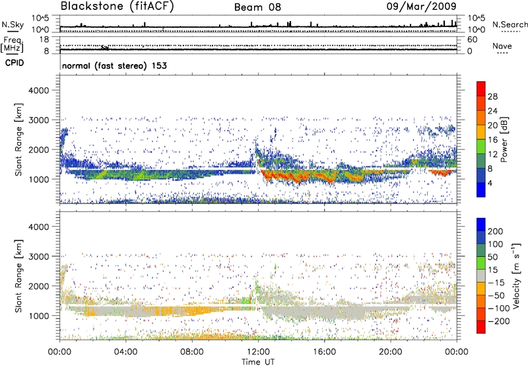Select the 'Beam 08' heading
Image resolution: width=528 pixels, height=366 pixels.
[257, 7]
